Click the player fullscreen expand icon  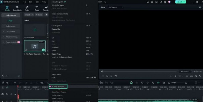[200, 76]
